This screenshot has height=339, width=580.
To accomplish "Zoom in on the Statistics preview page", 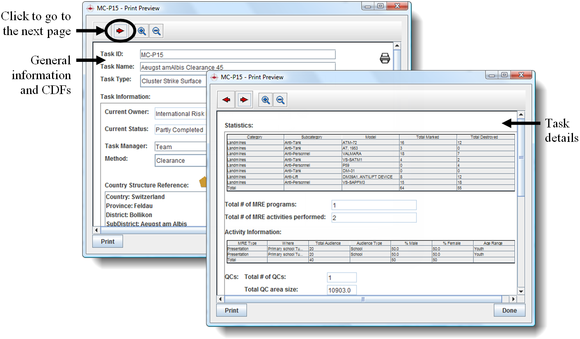I will pos(266,100).
